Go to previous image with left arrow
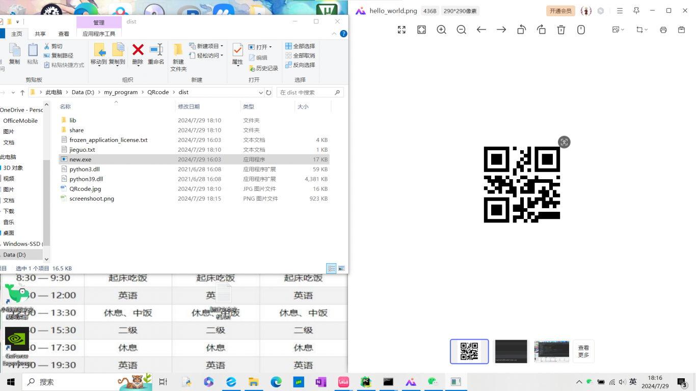The height and width of the screenshot is (391, 696). 481,30
